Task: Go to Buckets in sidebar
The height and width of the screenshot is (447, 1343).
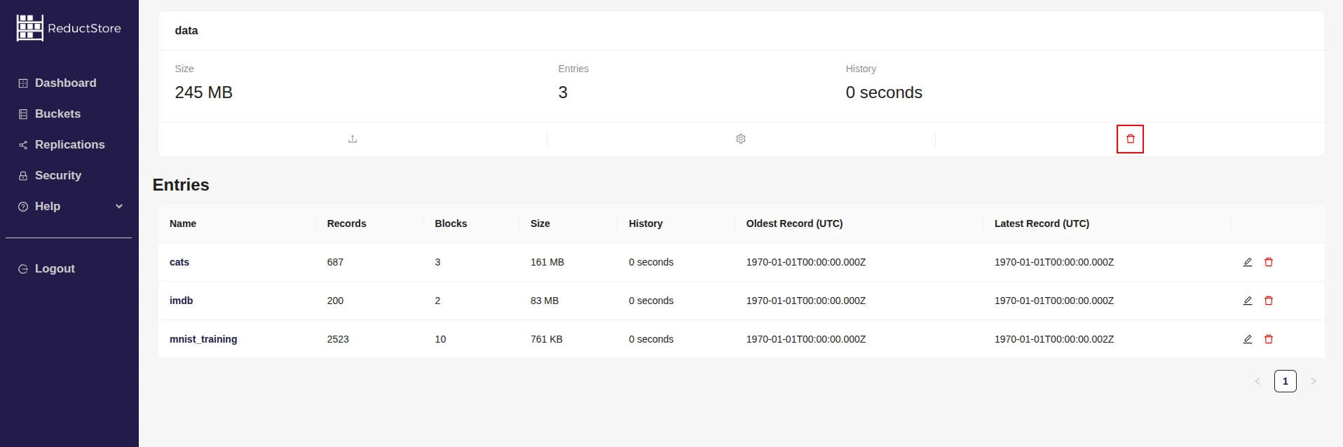Action: coord(57,114)
